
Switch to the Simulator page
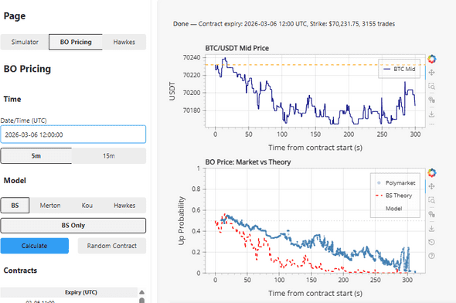tap(25, 42)
